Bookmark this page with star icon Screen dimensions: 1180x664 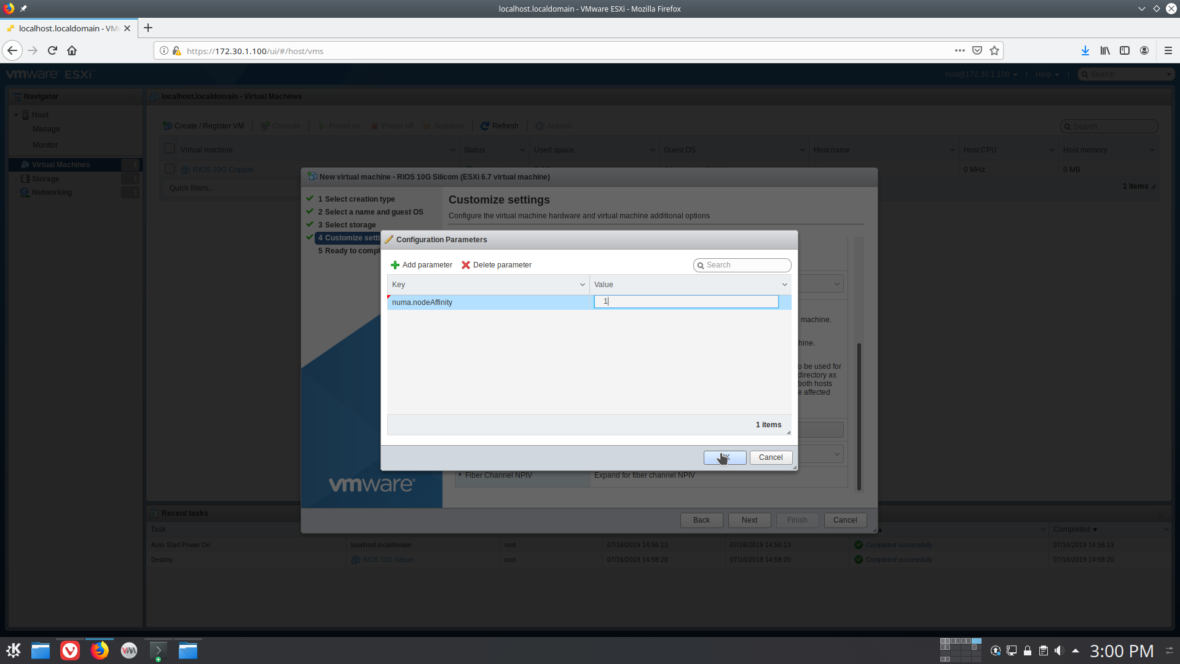994,50
